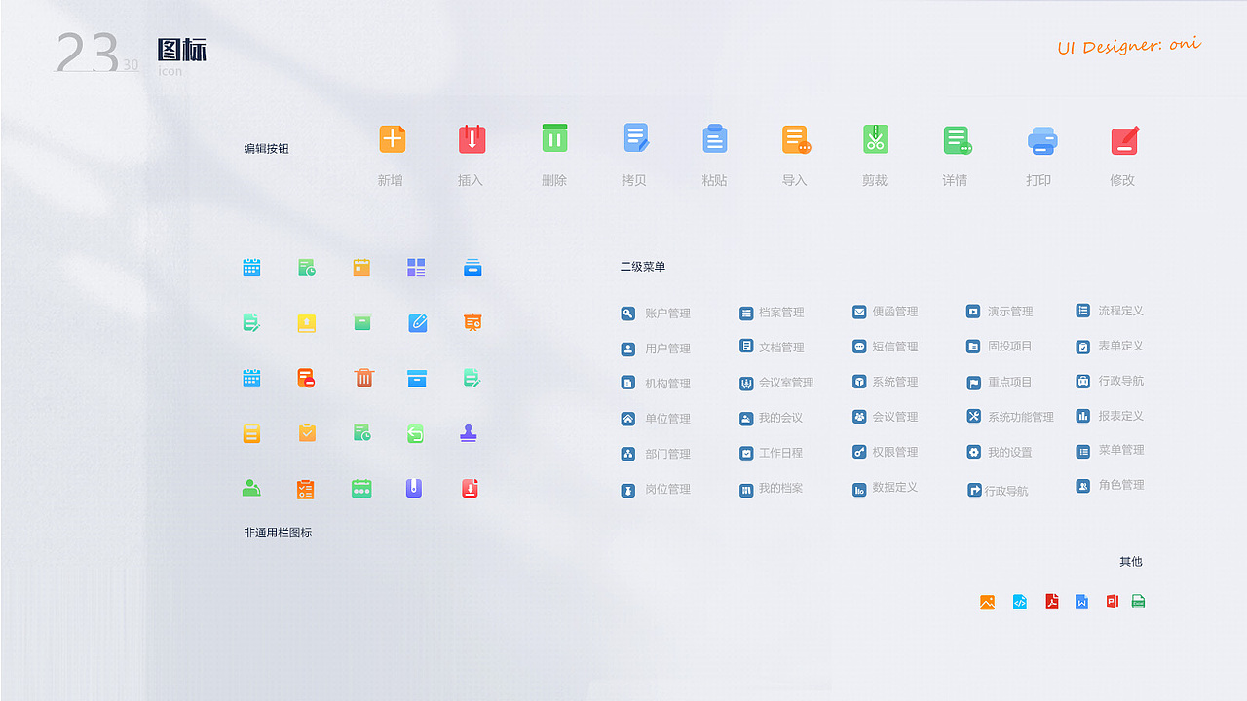Open the 岗位管理 menu item
Image resolution: width=1247 pixels, height=701 pixels.
[656, 489]
